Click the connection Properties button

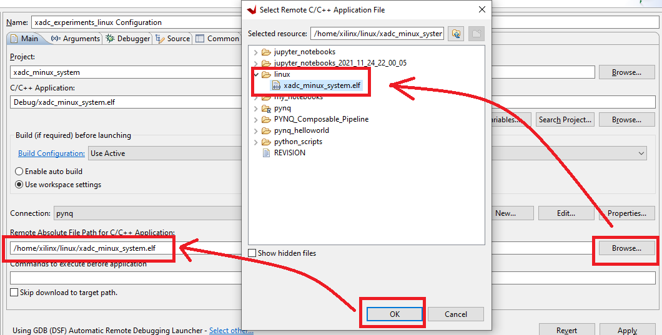click(626, 213)
